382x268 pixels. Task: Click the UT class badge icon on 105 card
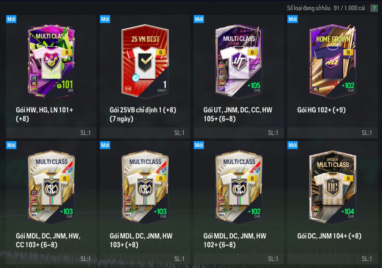pyautogui.click(x=221, y=89)
